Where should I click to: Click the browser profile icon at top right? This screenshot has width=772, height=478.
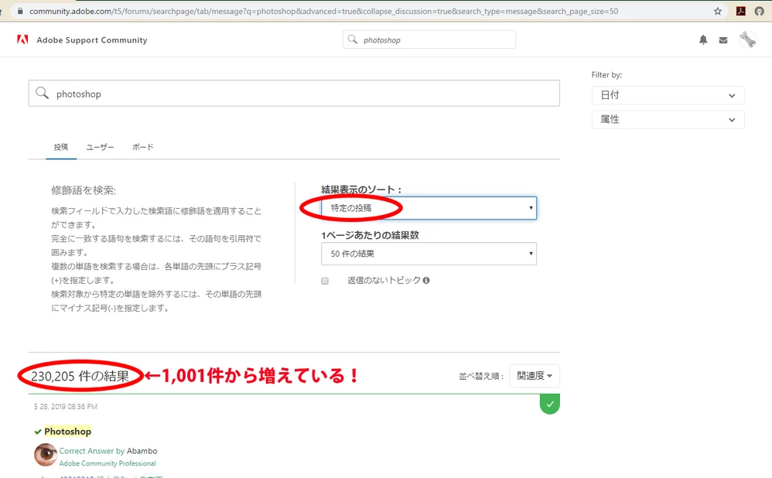click(x=759, y=11)
